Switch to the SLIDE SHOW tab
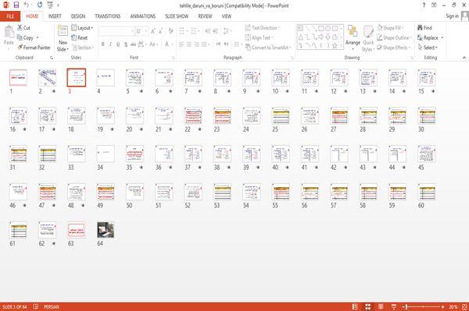The image size is (469, 311). [177, 16]
